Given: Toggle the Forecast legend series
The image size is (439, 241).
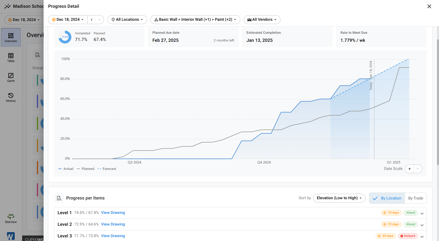Looking at the screenshot, I should 107,169.
